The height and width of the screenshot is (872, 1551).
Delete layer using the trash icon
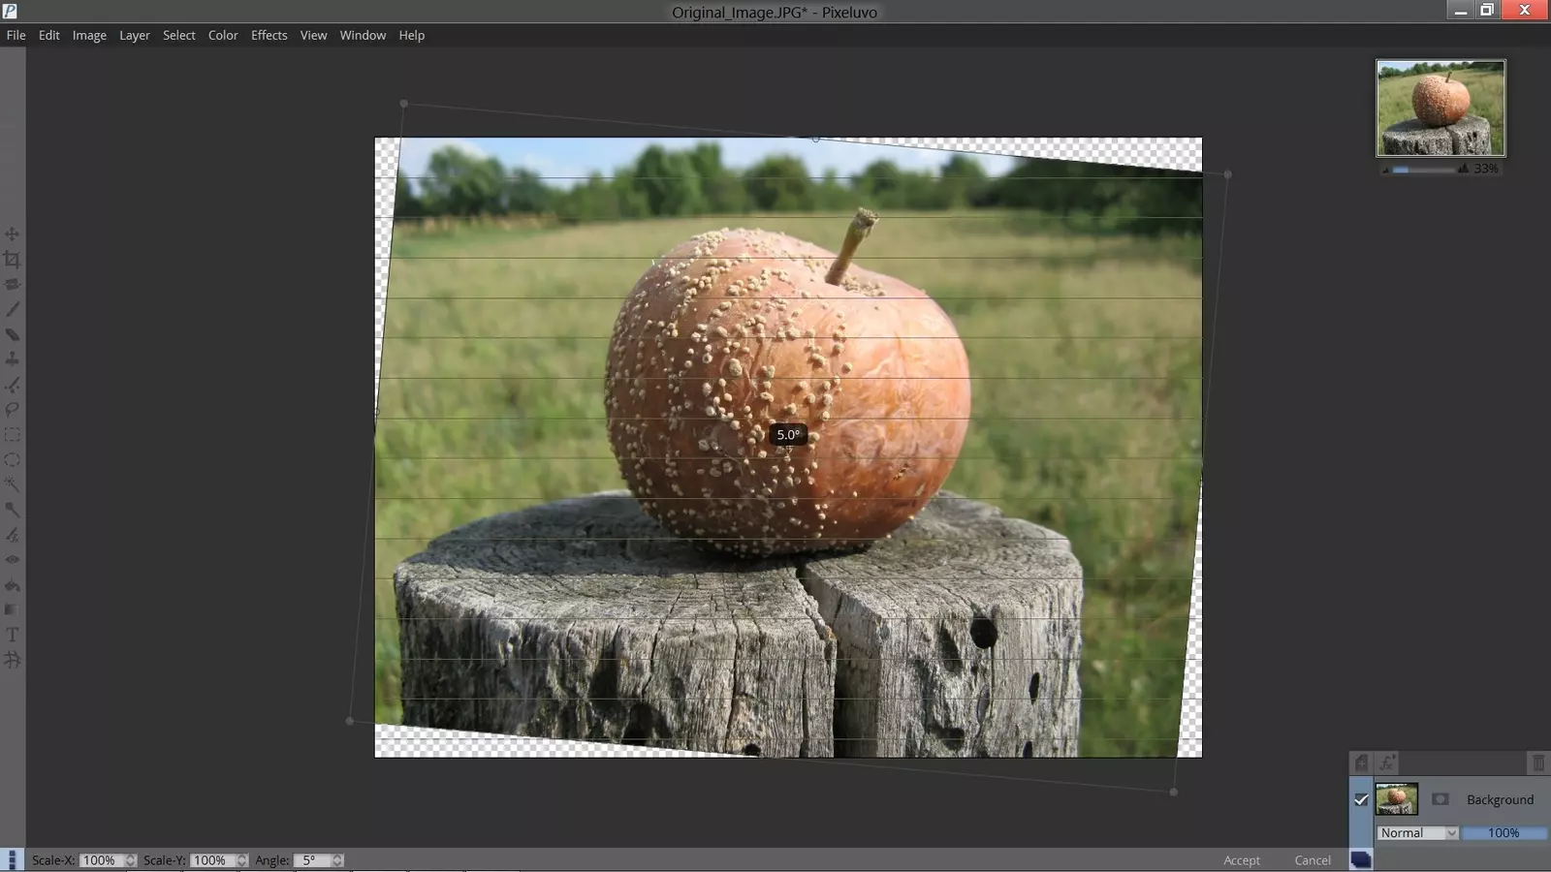pos(1537,763)
